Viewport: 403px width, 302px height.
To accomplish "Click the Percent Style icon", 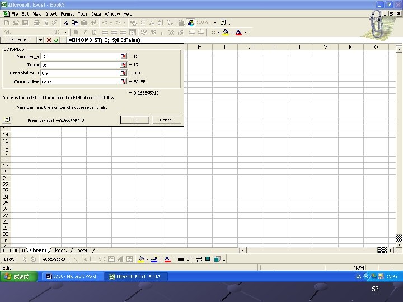I will (153, 32).
